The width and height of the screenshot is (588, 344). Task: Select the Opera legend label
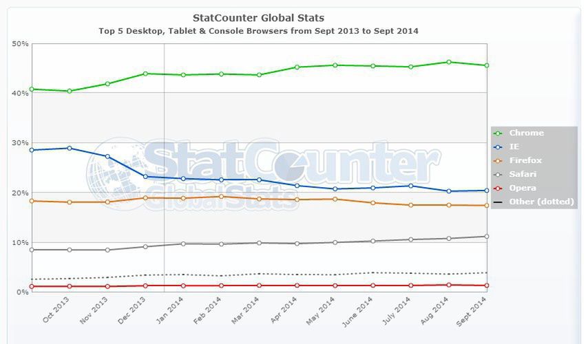523,188
